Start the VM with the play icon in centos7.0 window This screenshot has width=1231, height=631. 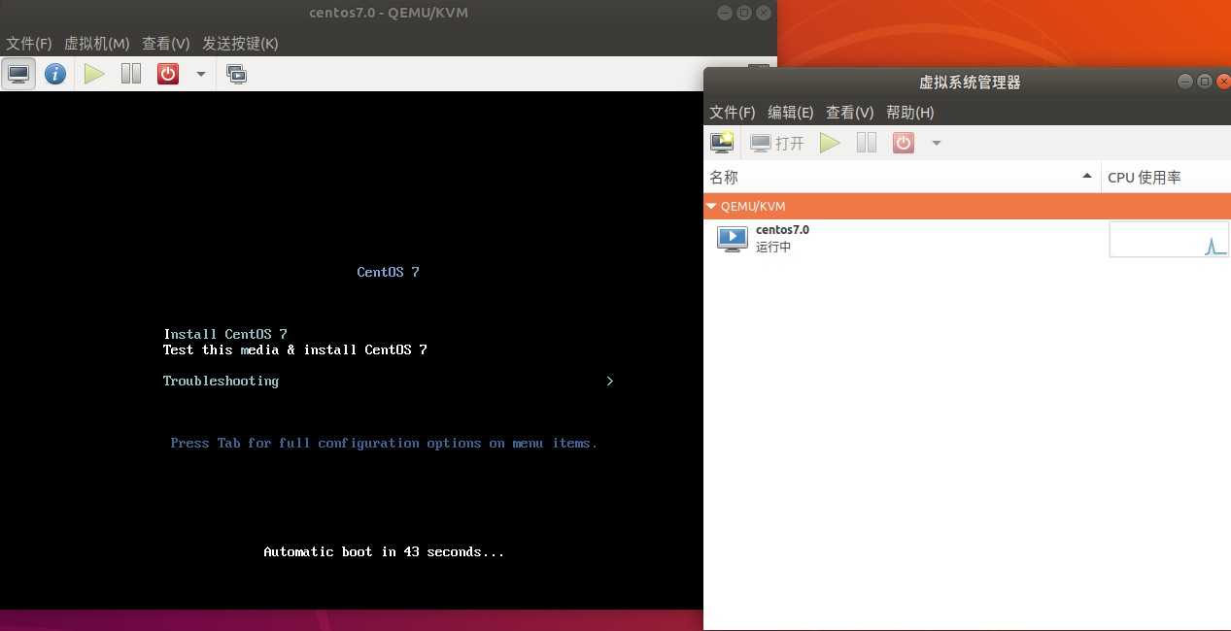(94, 74)
